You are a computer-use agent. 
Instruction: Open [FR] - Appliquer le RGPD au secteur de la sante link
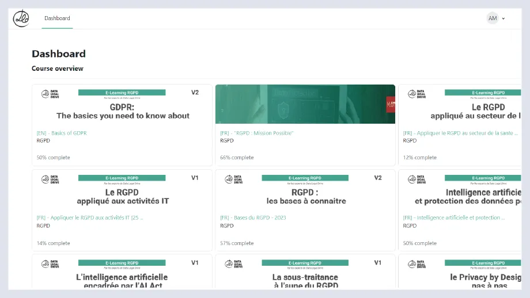pos(460,133)
